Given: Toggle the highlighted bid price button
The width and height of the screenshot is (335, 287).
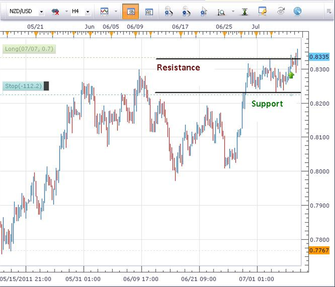Looking at the screenshot, I should point(130,11).
